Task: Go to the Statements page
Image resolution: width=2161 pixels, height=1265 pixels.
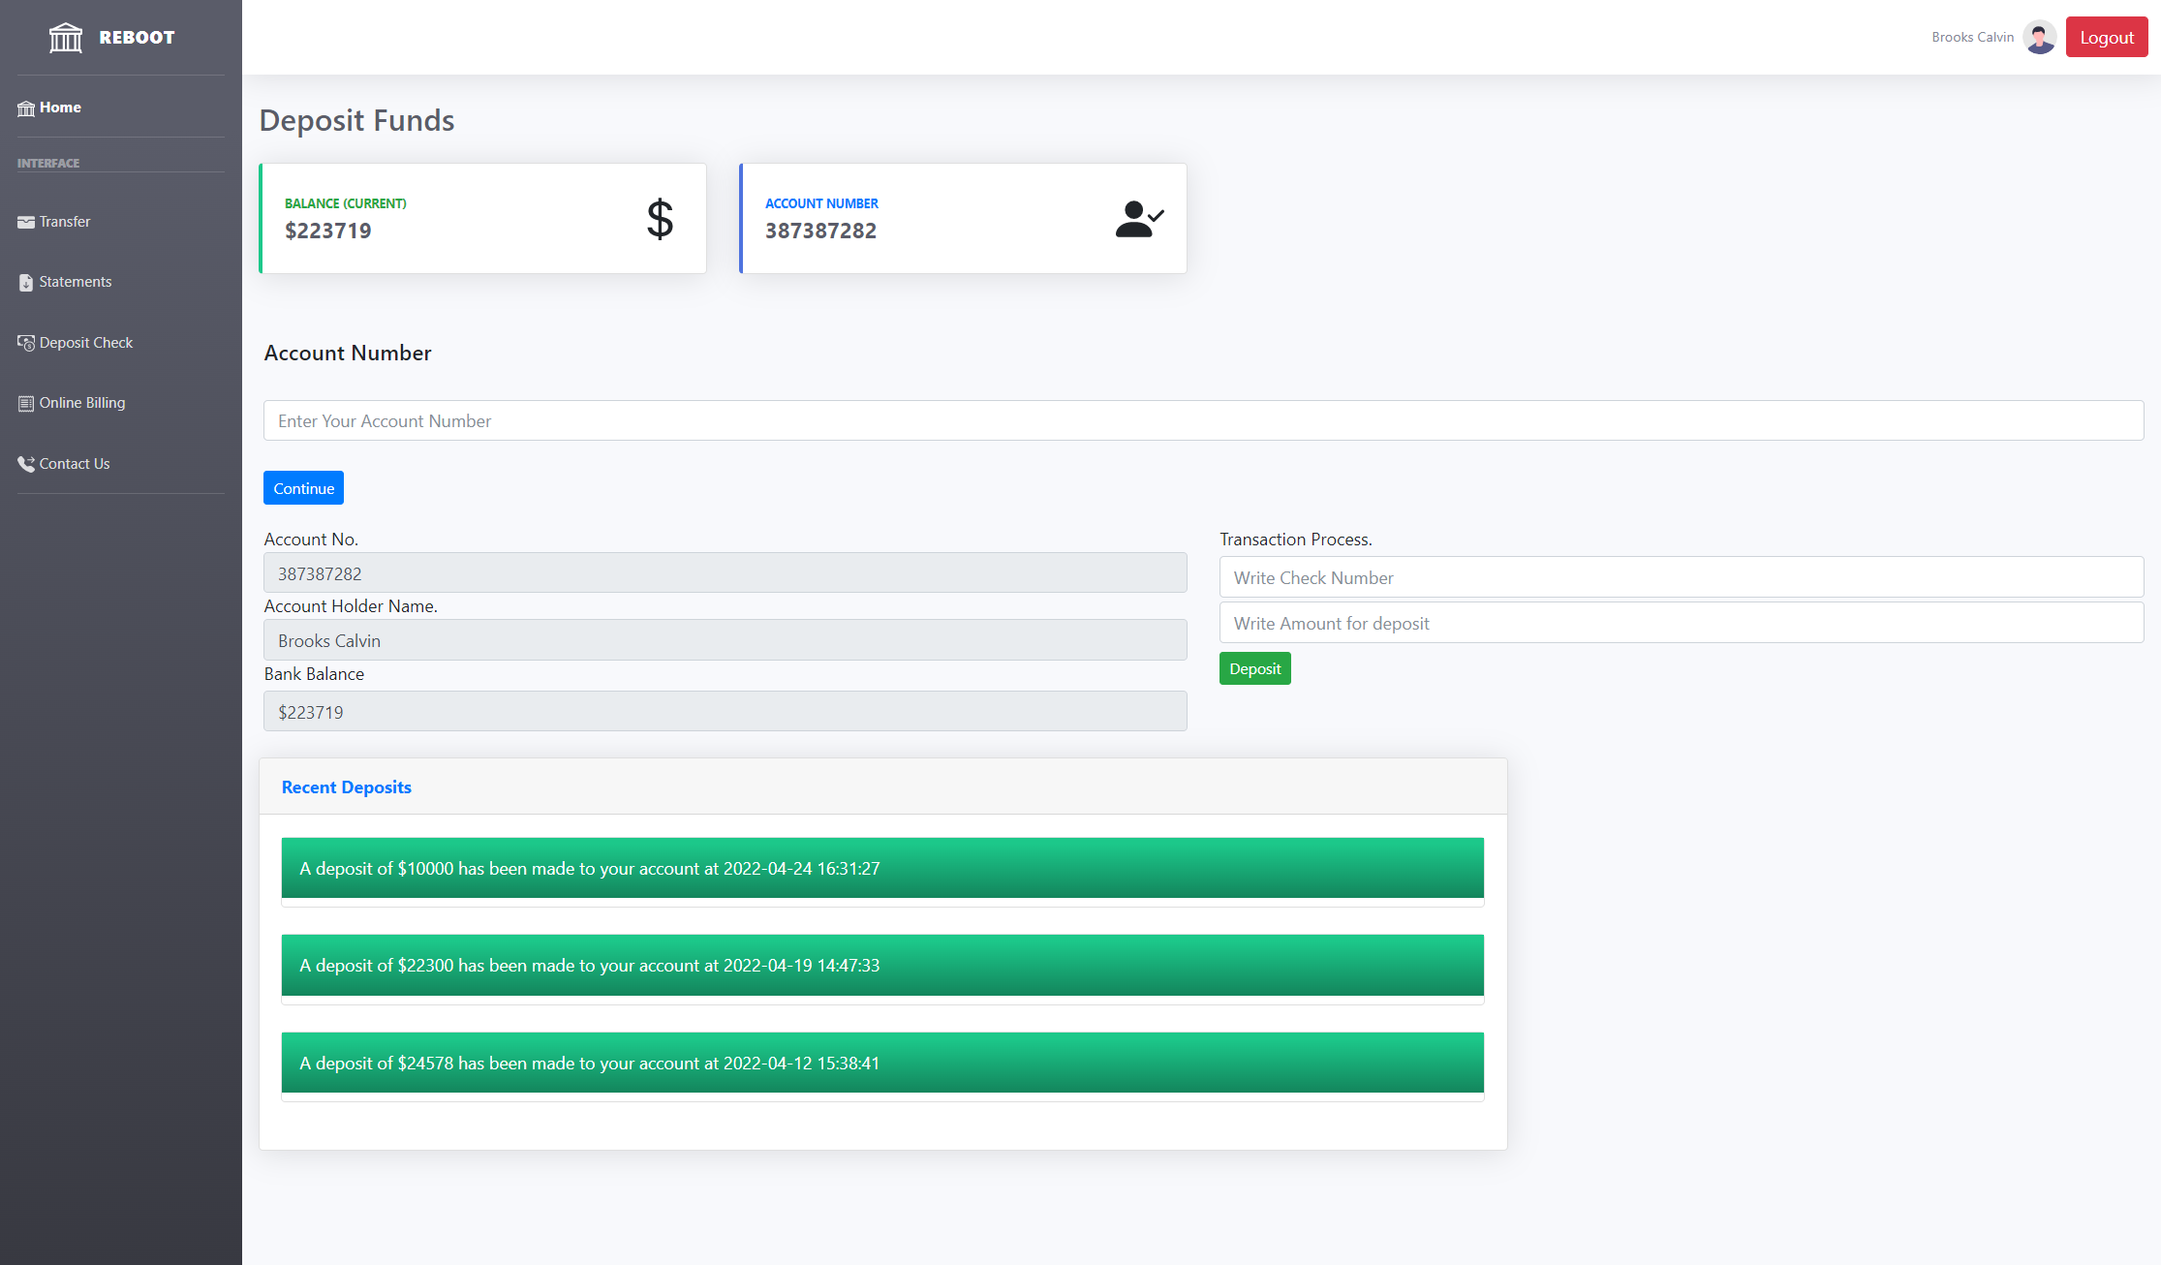Action: [76, 282]
